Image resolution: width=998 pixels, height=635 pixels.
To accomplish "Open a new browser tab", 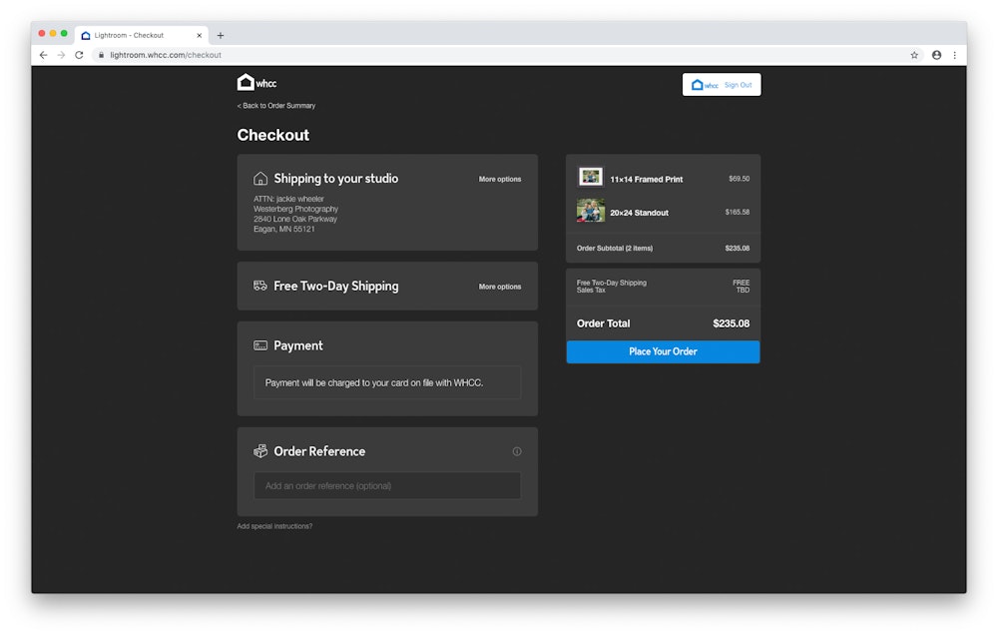I will 221,35.
